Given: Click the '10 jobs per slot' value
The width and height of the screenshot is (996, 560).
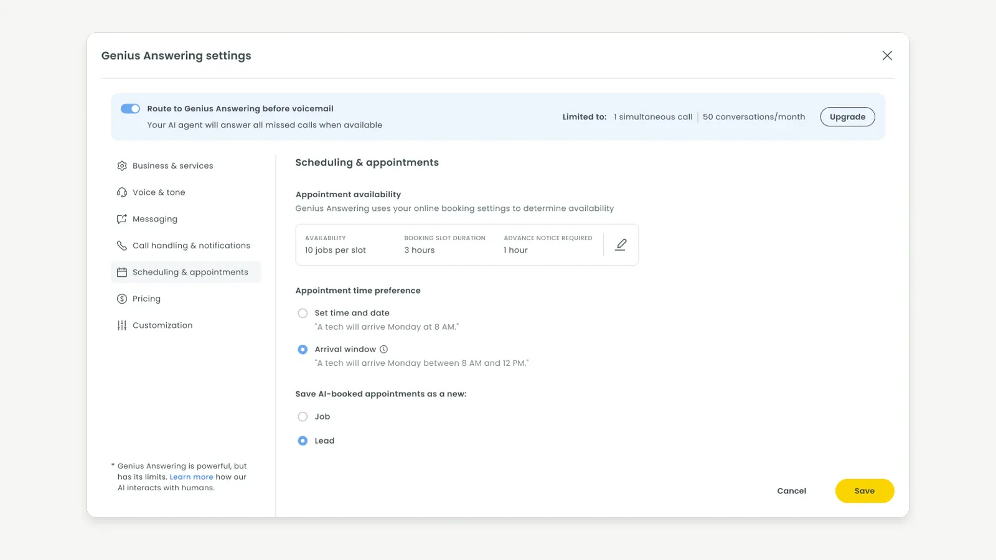Looking at the screenshot, I should [x=336, y=250].
